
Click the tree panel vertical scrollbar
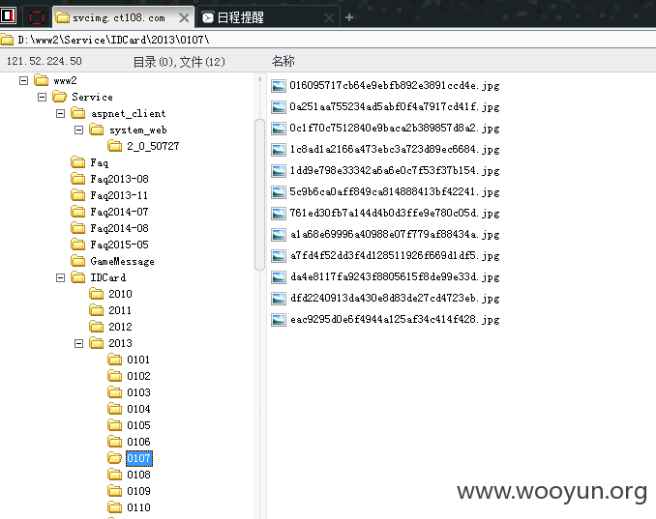click(x=259, y=194)
